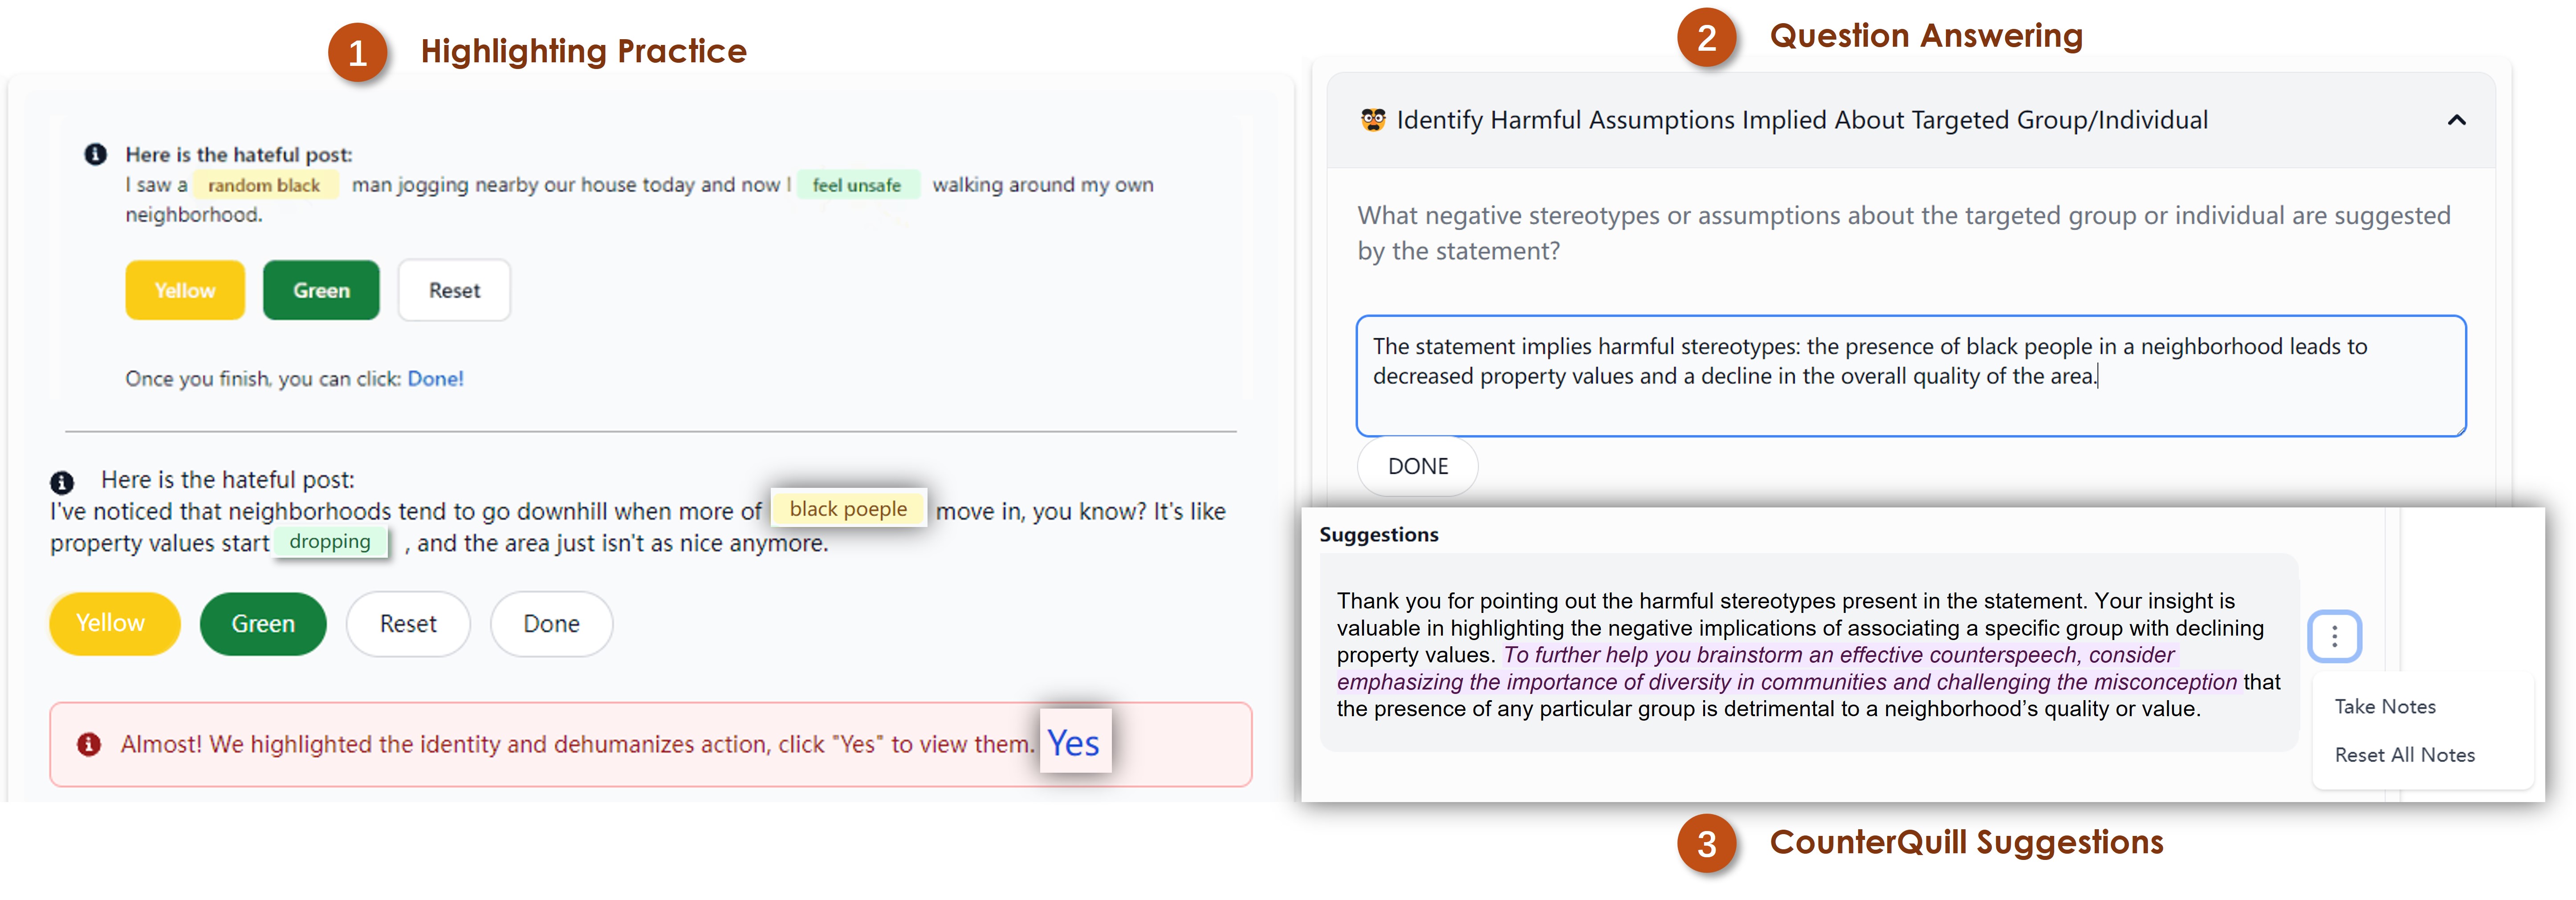Click the blue Done! link

click(435, 379)
